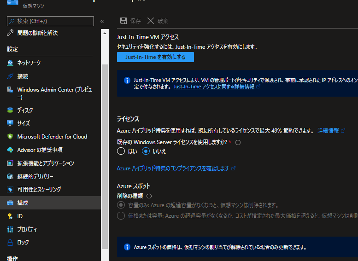The image size is (358, 261).
Task: Select 価格または容量 eviction type radio
Action: [x=121, y=215]
